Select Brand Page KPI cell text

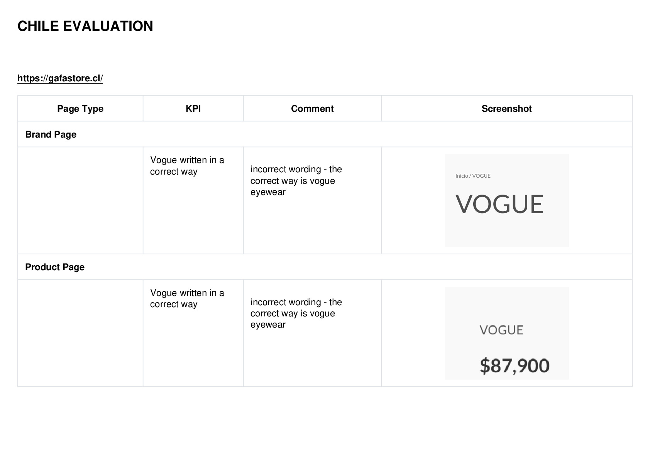[x=187, y=166]
